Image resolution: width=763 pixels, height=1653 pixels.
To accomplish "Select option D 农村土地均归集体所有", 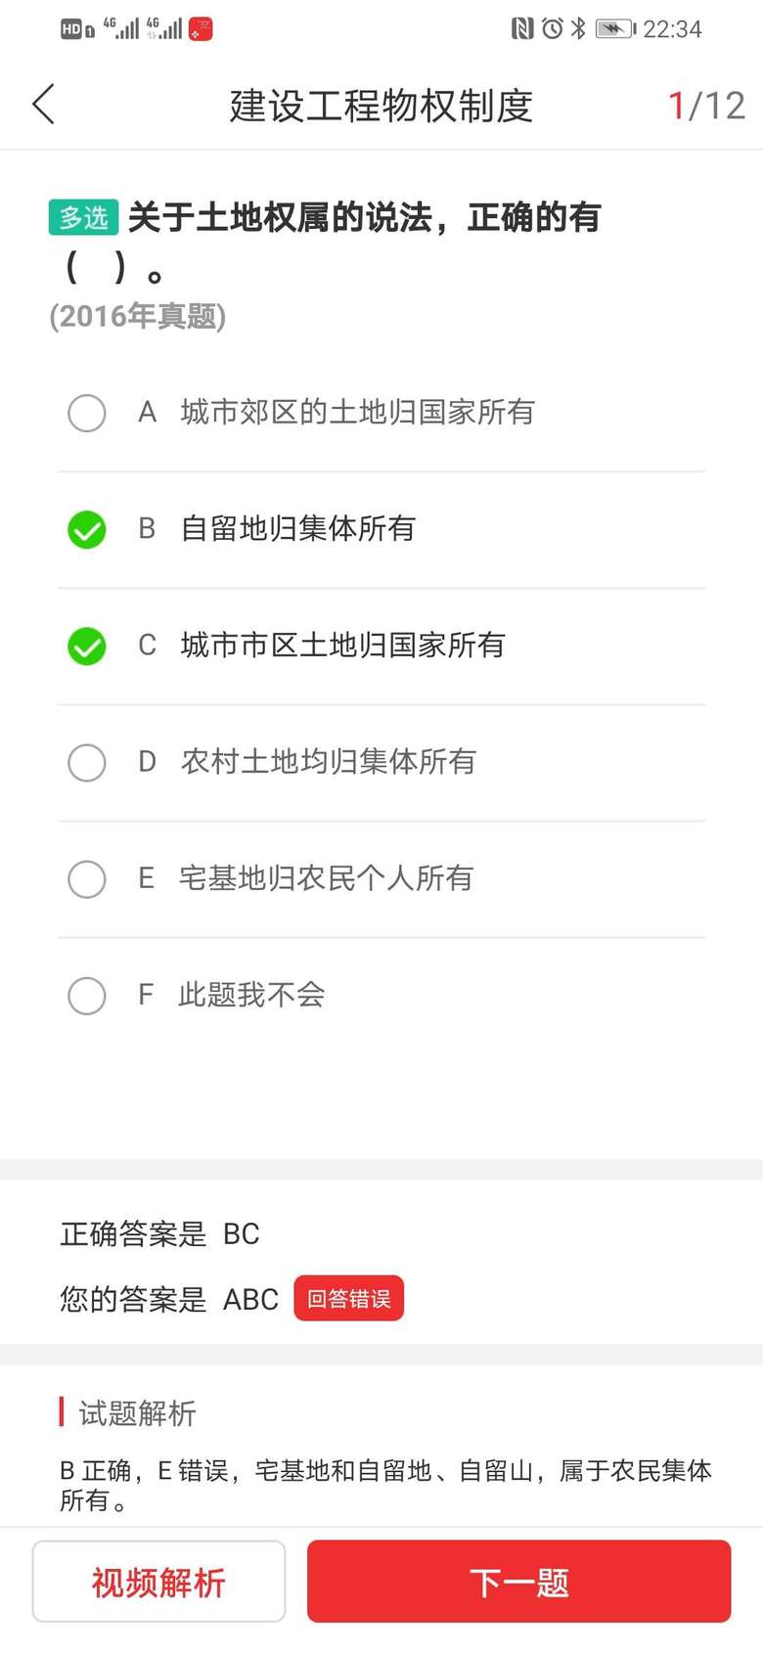I will point(87,762).
